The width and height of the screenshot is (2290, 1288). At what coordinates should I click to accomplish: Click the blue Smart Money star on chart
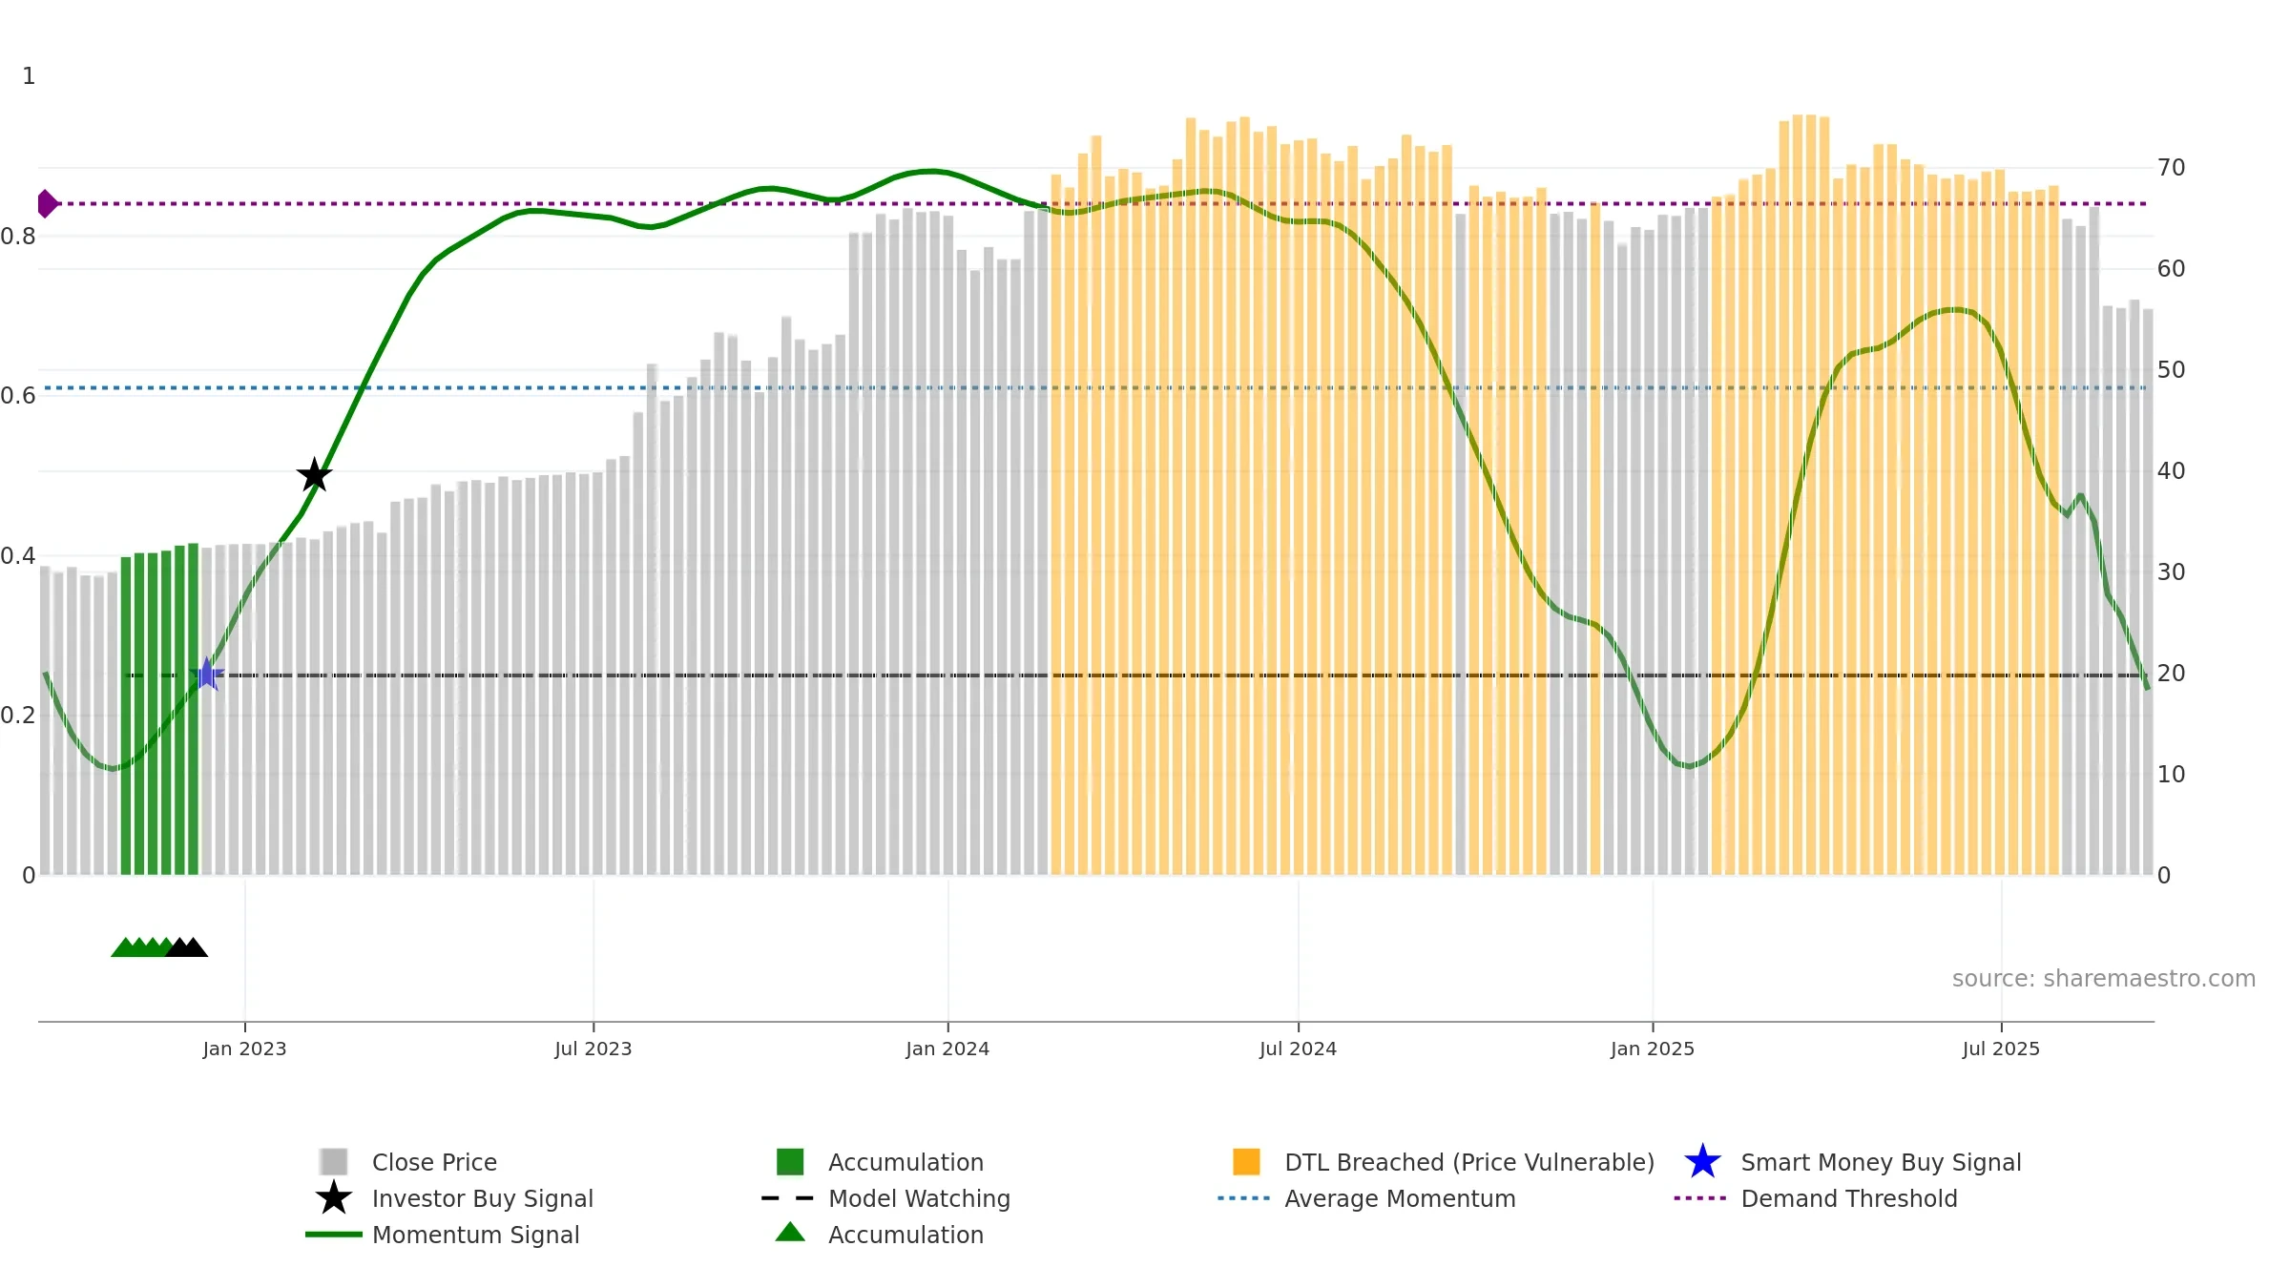(x=206, y=674)
